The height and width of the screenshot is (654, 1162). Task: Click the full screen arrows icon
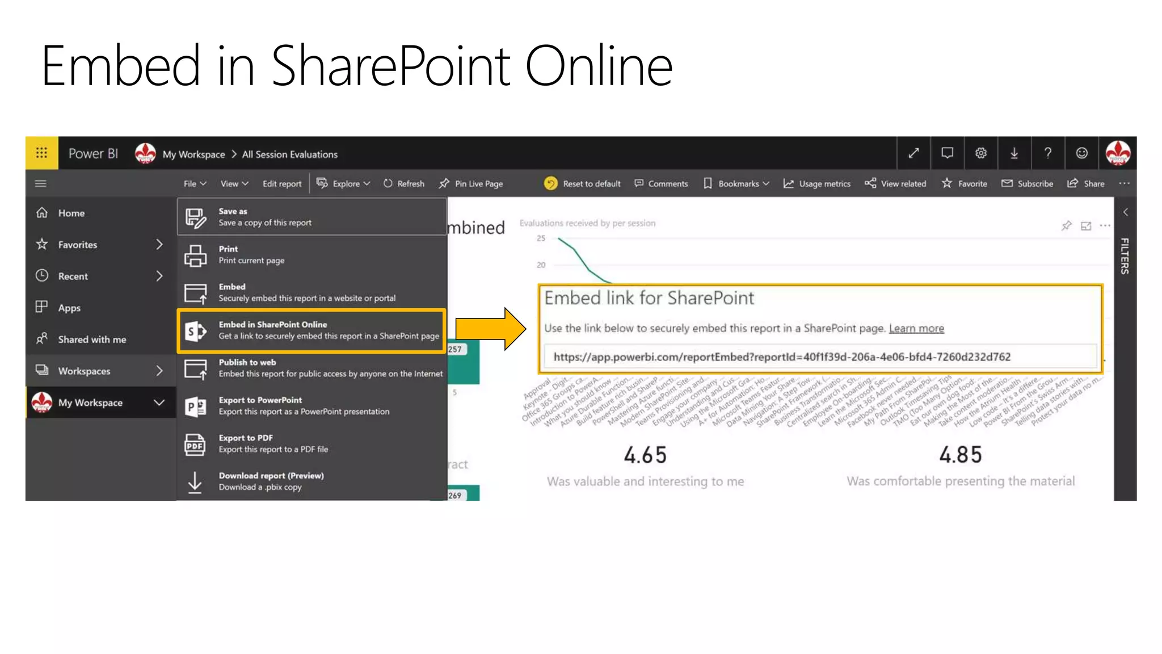coord(913,153)
